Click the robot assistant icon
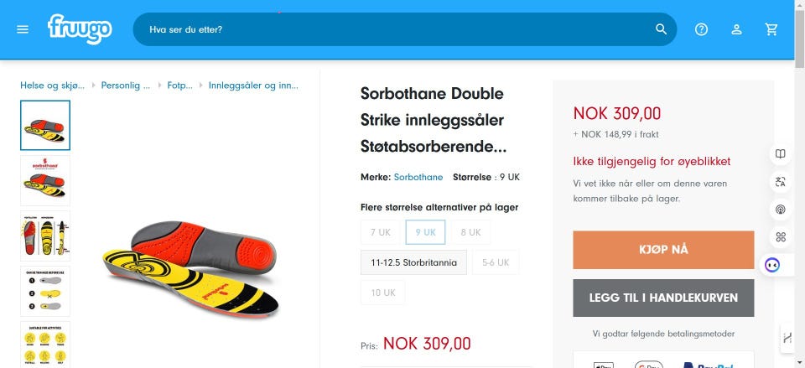805x368 pixels. (x=772, y=265)
